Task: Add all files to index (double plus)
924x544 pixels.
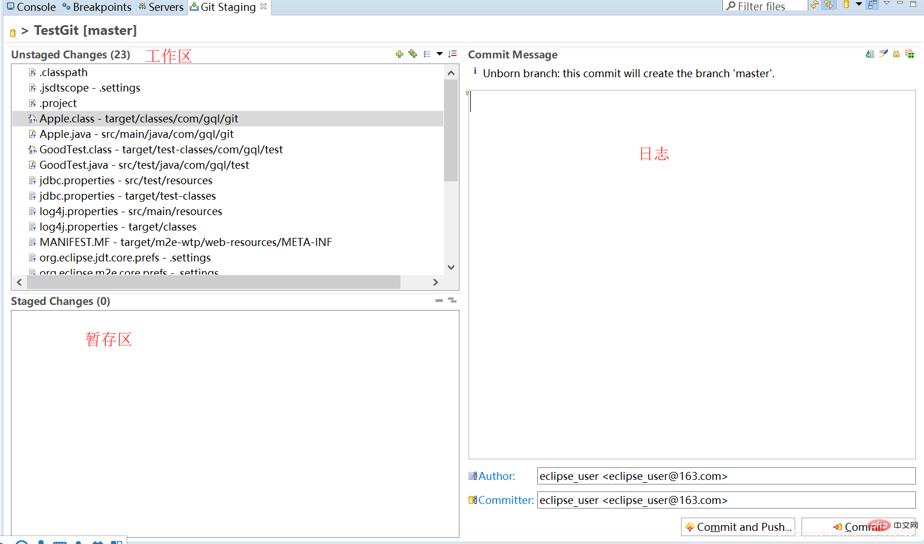Action: [412, 54]
